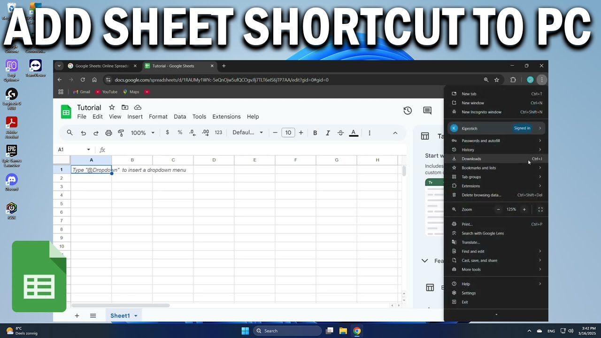Click cell A1 in the spreadsheet
Viewport: 601px width, 338px height.
[91, 169]
